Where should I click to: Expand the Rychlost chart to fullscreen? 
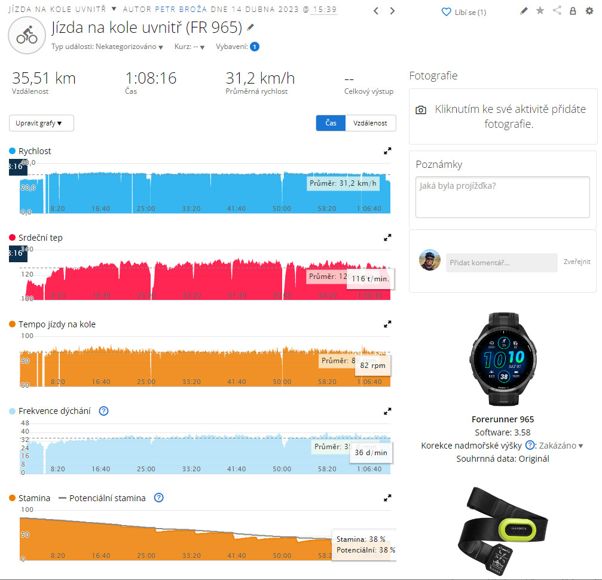point(387,151)
